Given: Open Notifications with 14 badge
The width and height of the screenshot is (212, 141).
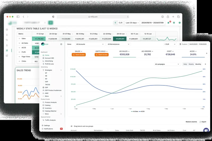Looking at the screenshot, I should tap(52, 129).
